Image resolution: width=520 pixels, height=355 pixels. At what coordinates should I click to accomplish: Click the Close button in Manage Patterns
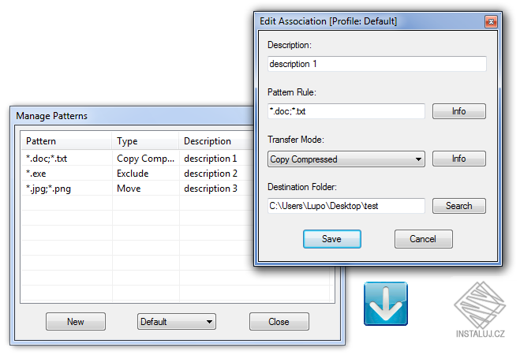(279, 322)
